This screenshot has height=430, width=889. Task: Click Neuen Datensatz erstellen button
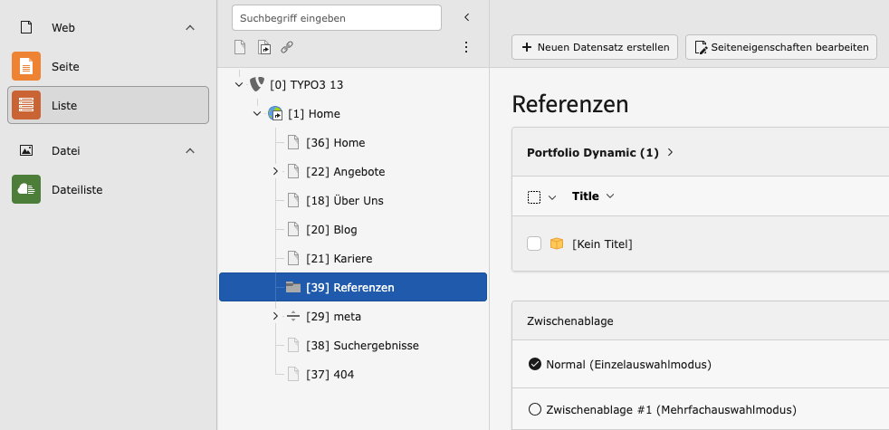pyautogui.click(x=595, y=47)
